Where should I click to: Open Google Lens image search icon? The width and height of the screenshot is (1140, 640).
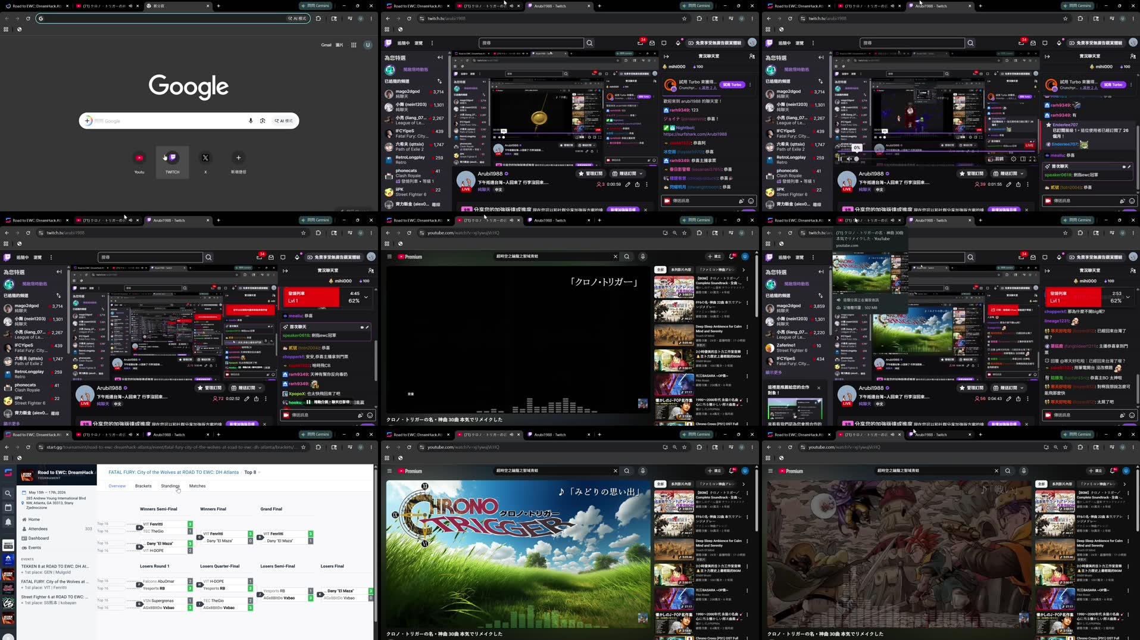(x=263, y=121)
